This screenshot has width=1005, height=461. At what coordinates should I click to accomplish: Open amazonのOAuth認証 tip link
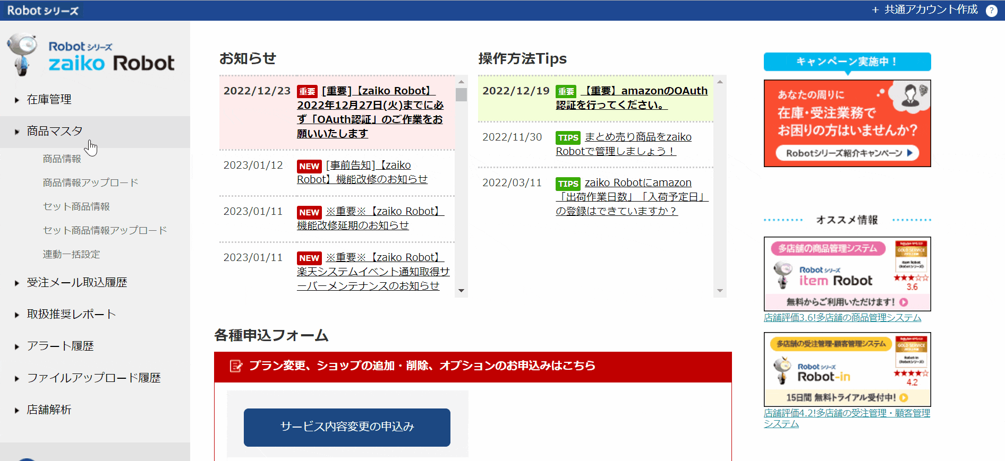[632, 98]
